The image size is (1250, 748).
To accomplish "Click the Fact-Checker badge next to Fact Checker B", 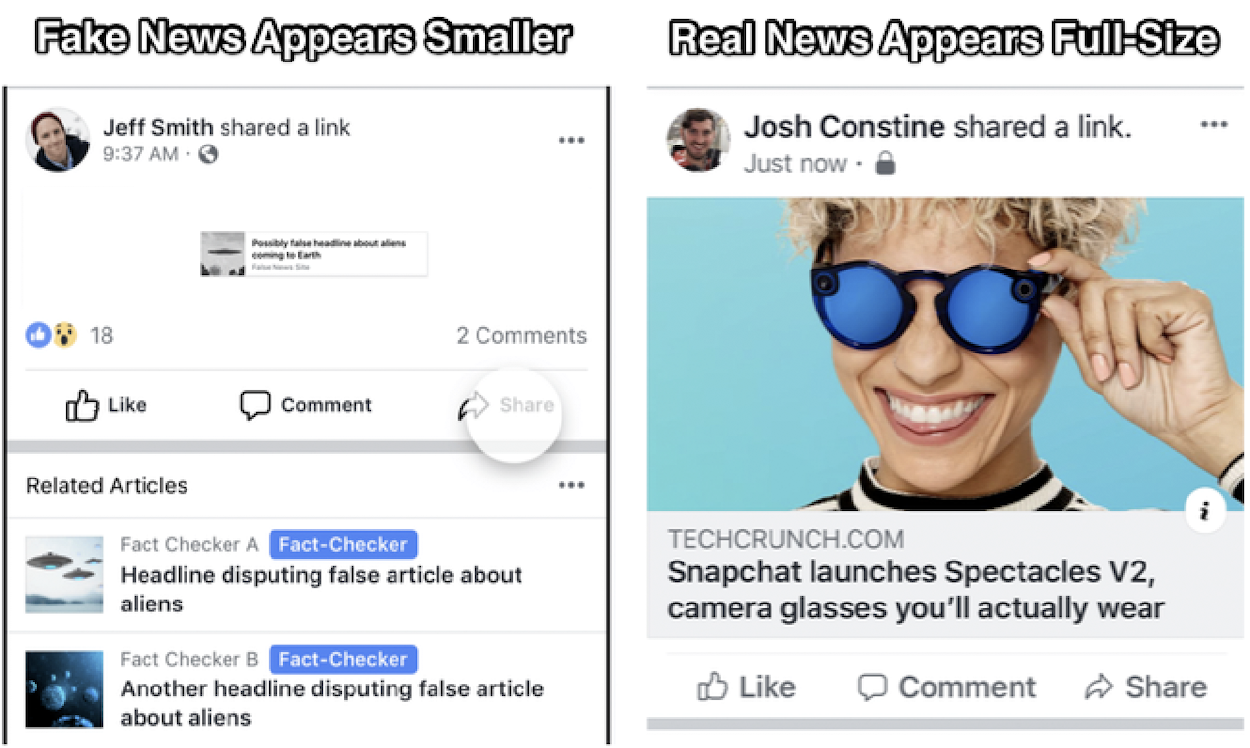I will pos(343,659).
